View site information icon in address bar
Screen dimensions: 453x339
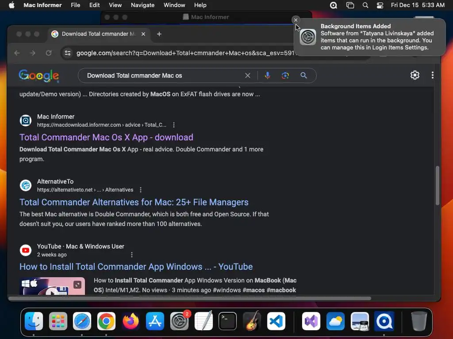(68, 53)
